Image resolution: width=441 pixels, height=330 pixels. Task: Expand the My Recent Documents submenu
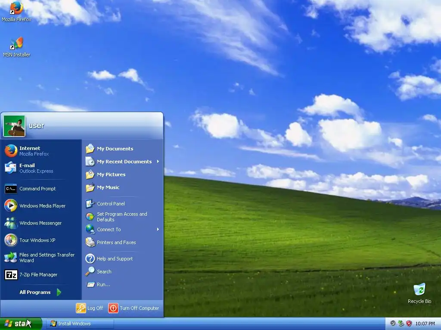(x=123, y=162)
